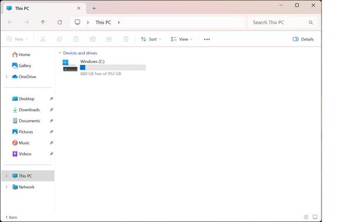Image resolution: width=354 pixels, height=222 pixels.
Task: Click the pin icon beside Music
Action: point(51,143)
